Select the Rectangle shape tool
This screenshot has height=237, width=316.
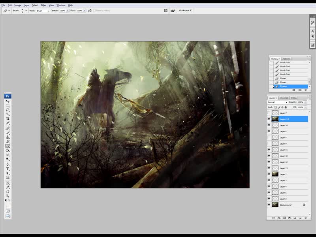pos(8,178)
